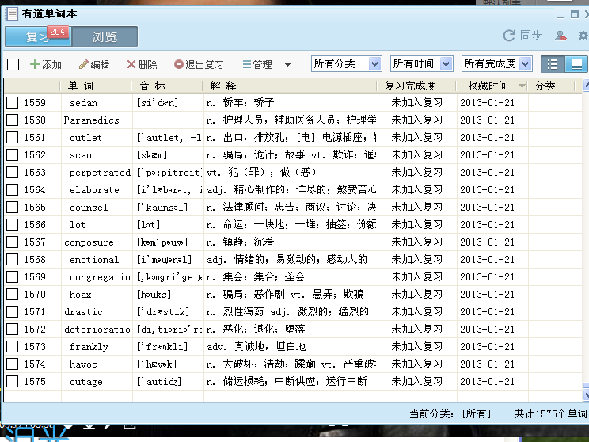Image resolution: width=589 pixels, height=442 pixels.
Task: Sort by the 音标 column header
Action: [167, 86]
